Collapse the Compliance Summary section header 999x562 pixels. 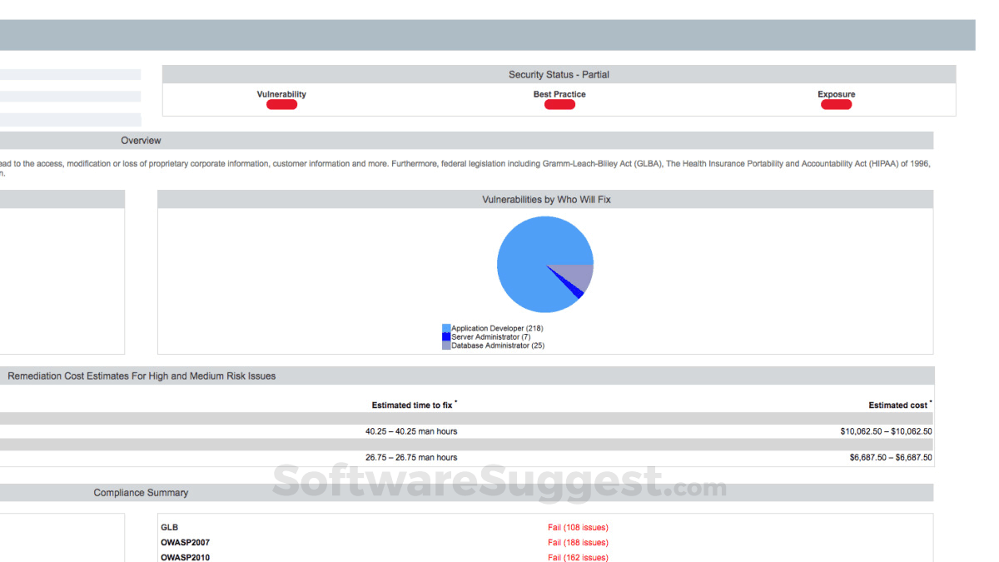pyautogui.click(x=140, y=492)
